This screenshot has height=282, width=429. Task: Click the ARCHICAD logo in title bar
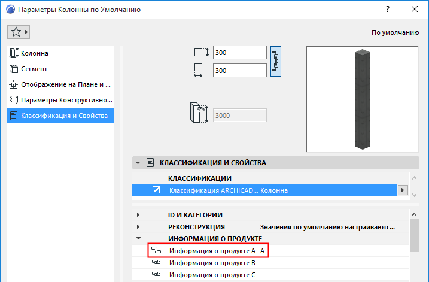pyautogui.click(x=10, y=10)
